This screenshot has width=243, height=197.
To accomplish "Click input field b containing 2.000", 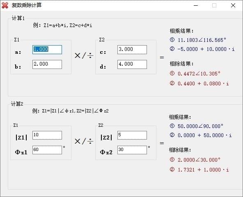I will [x=47, y=64].
